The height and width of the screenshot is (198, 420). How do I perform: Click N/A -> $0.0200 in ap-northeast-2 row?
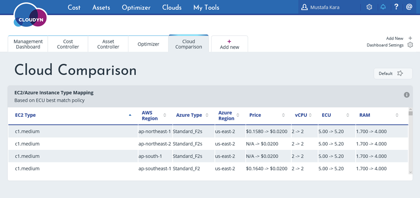[262, 144]
